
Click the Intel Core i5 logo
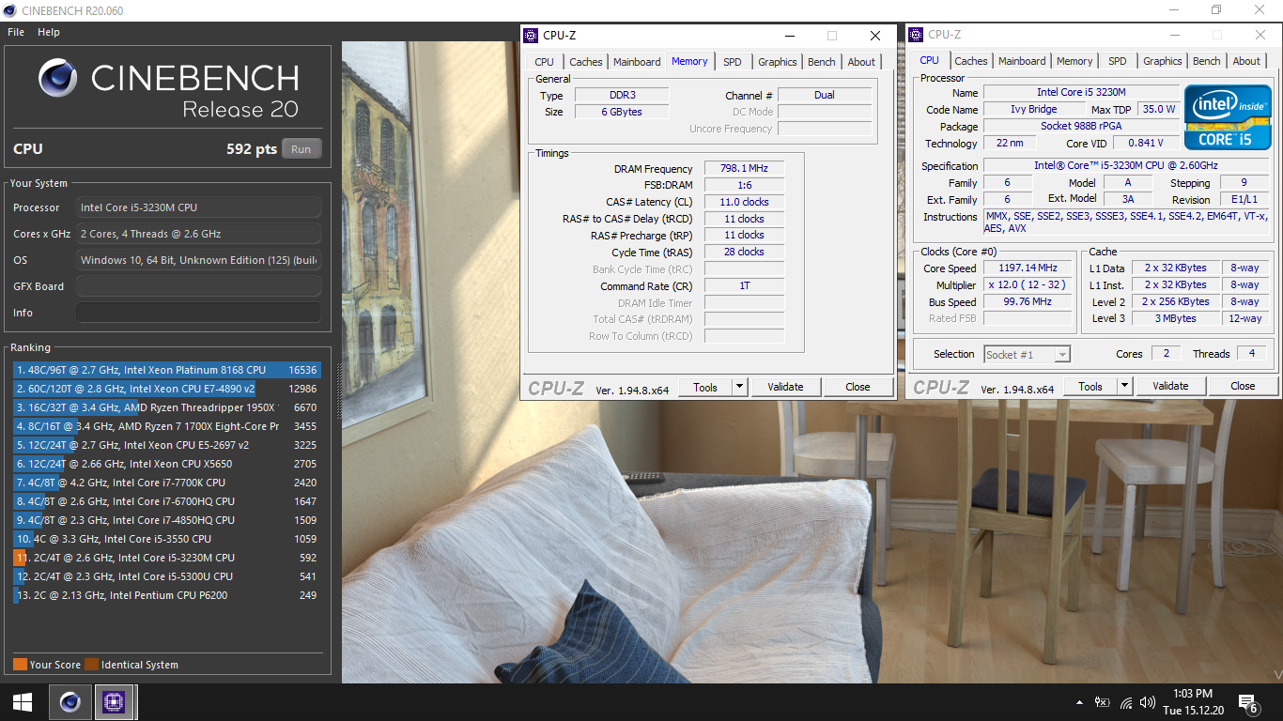click(x=1228, y=117)
